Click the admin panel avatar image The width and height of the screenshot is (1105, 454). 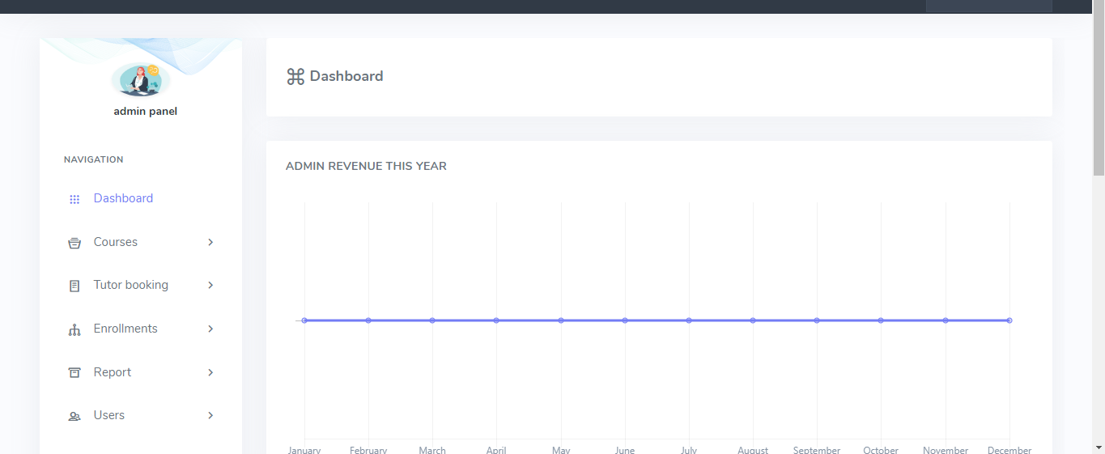(141, 80)
